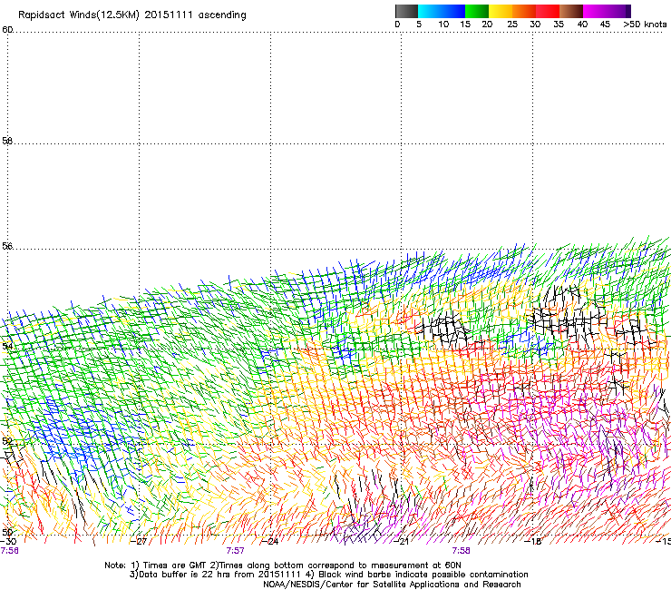Click the longitude label '-30'

point(8,542)
